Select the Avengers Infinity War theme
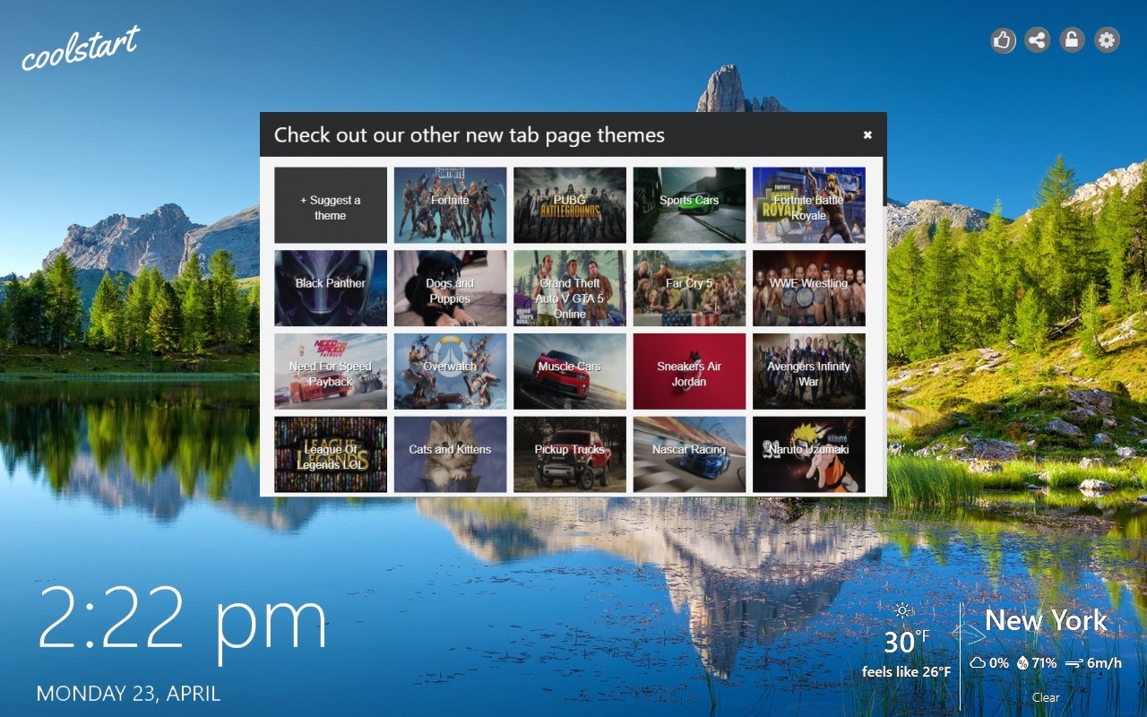 (x=809, y=371)
